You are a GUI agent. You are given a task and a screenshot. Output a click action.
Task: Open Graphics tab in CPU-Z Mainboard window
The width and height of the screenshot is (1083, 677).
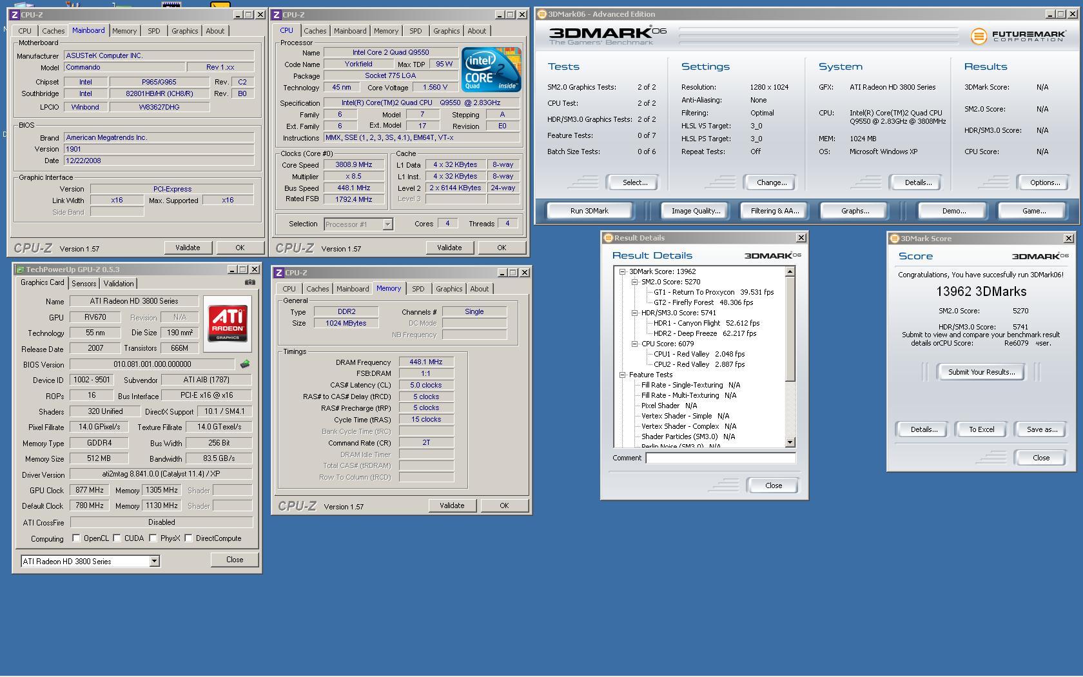185,31
